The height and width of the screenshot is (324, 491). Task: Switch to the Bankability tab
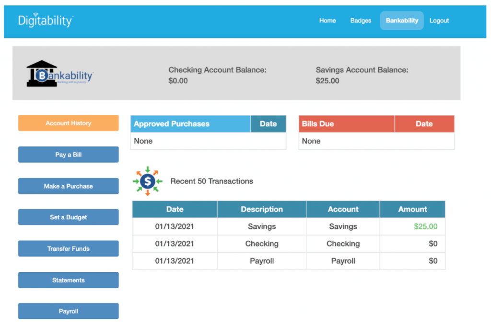402,21
